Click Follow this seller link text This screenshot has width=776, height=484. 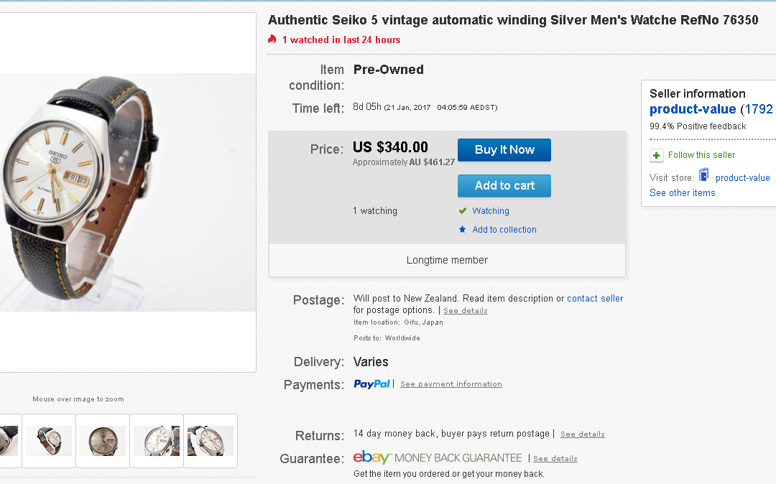click(701, 155)
